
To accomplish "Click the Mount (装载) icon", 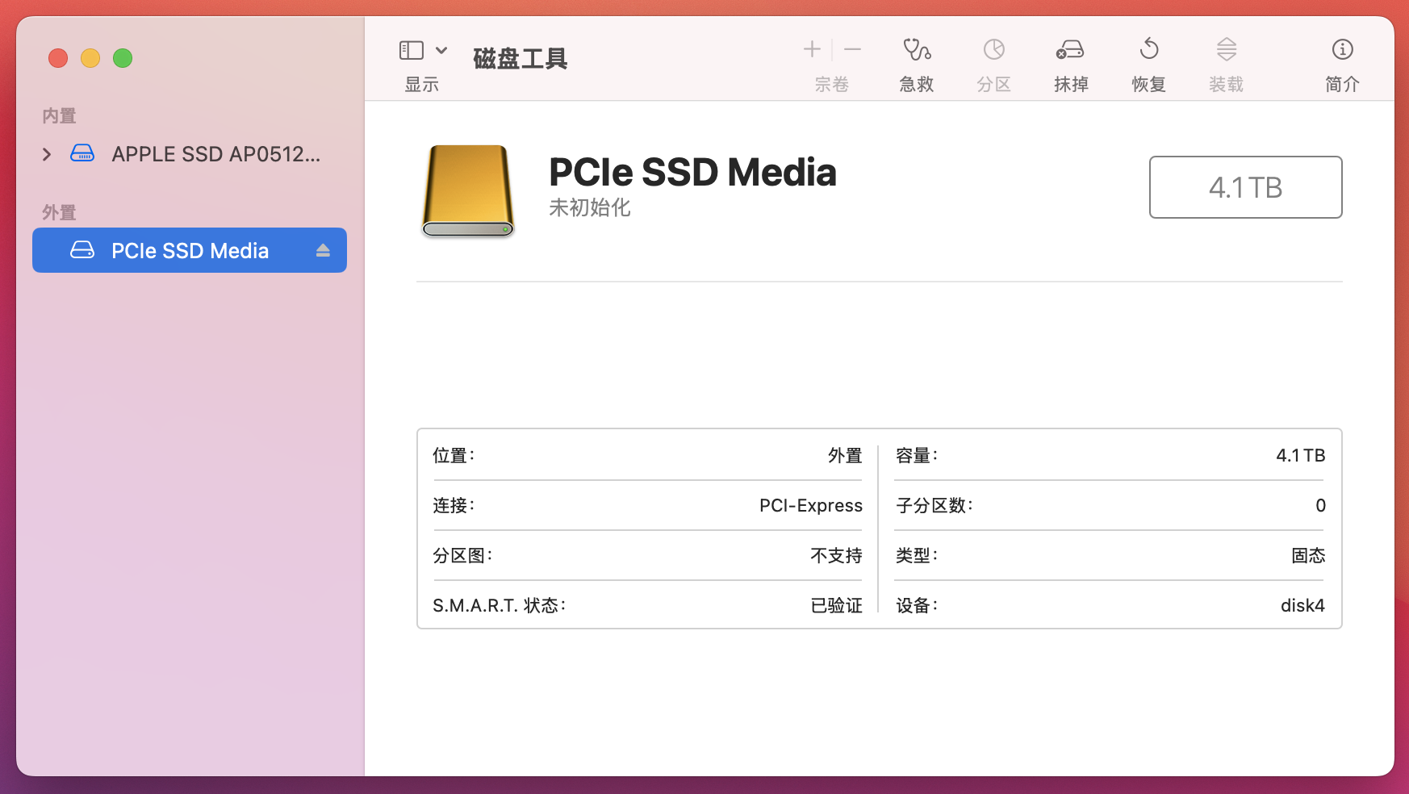I will [1226, 50].
